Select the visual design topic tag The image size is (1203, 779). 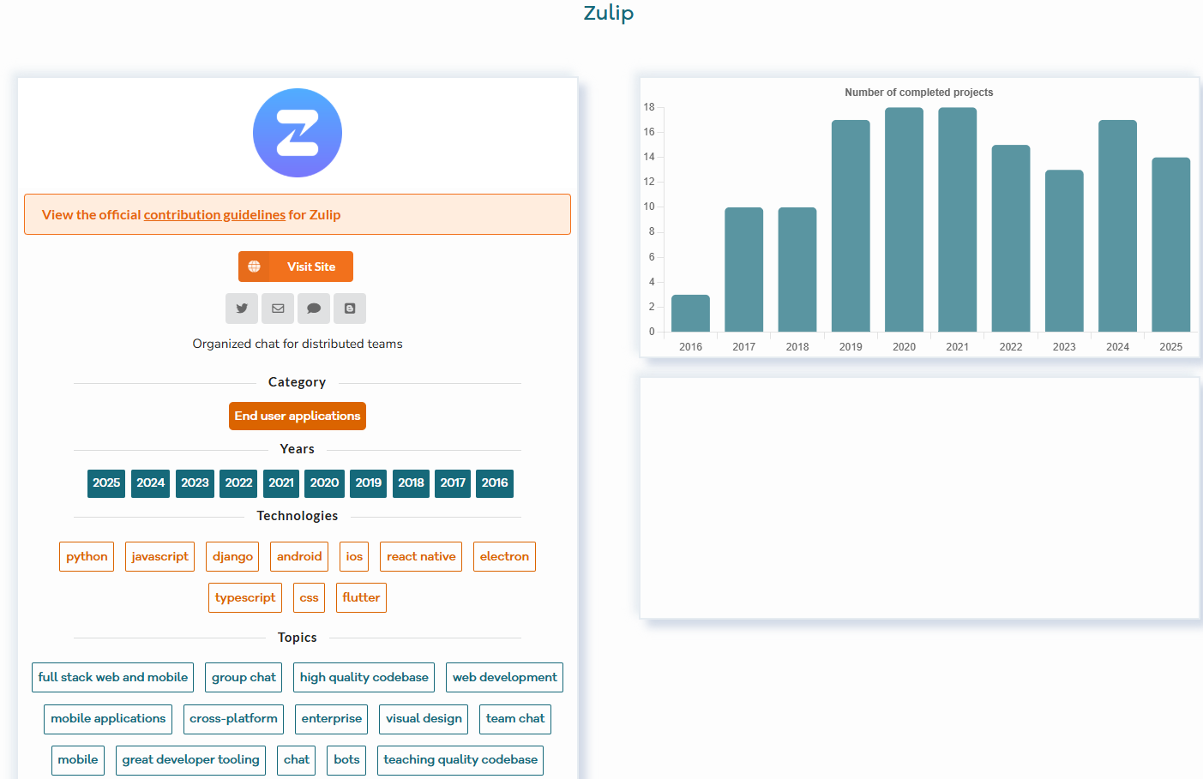coord(424,719)
